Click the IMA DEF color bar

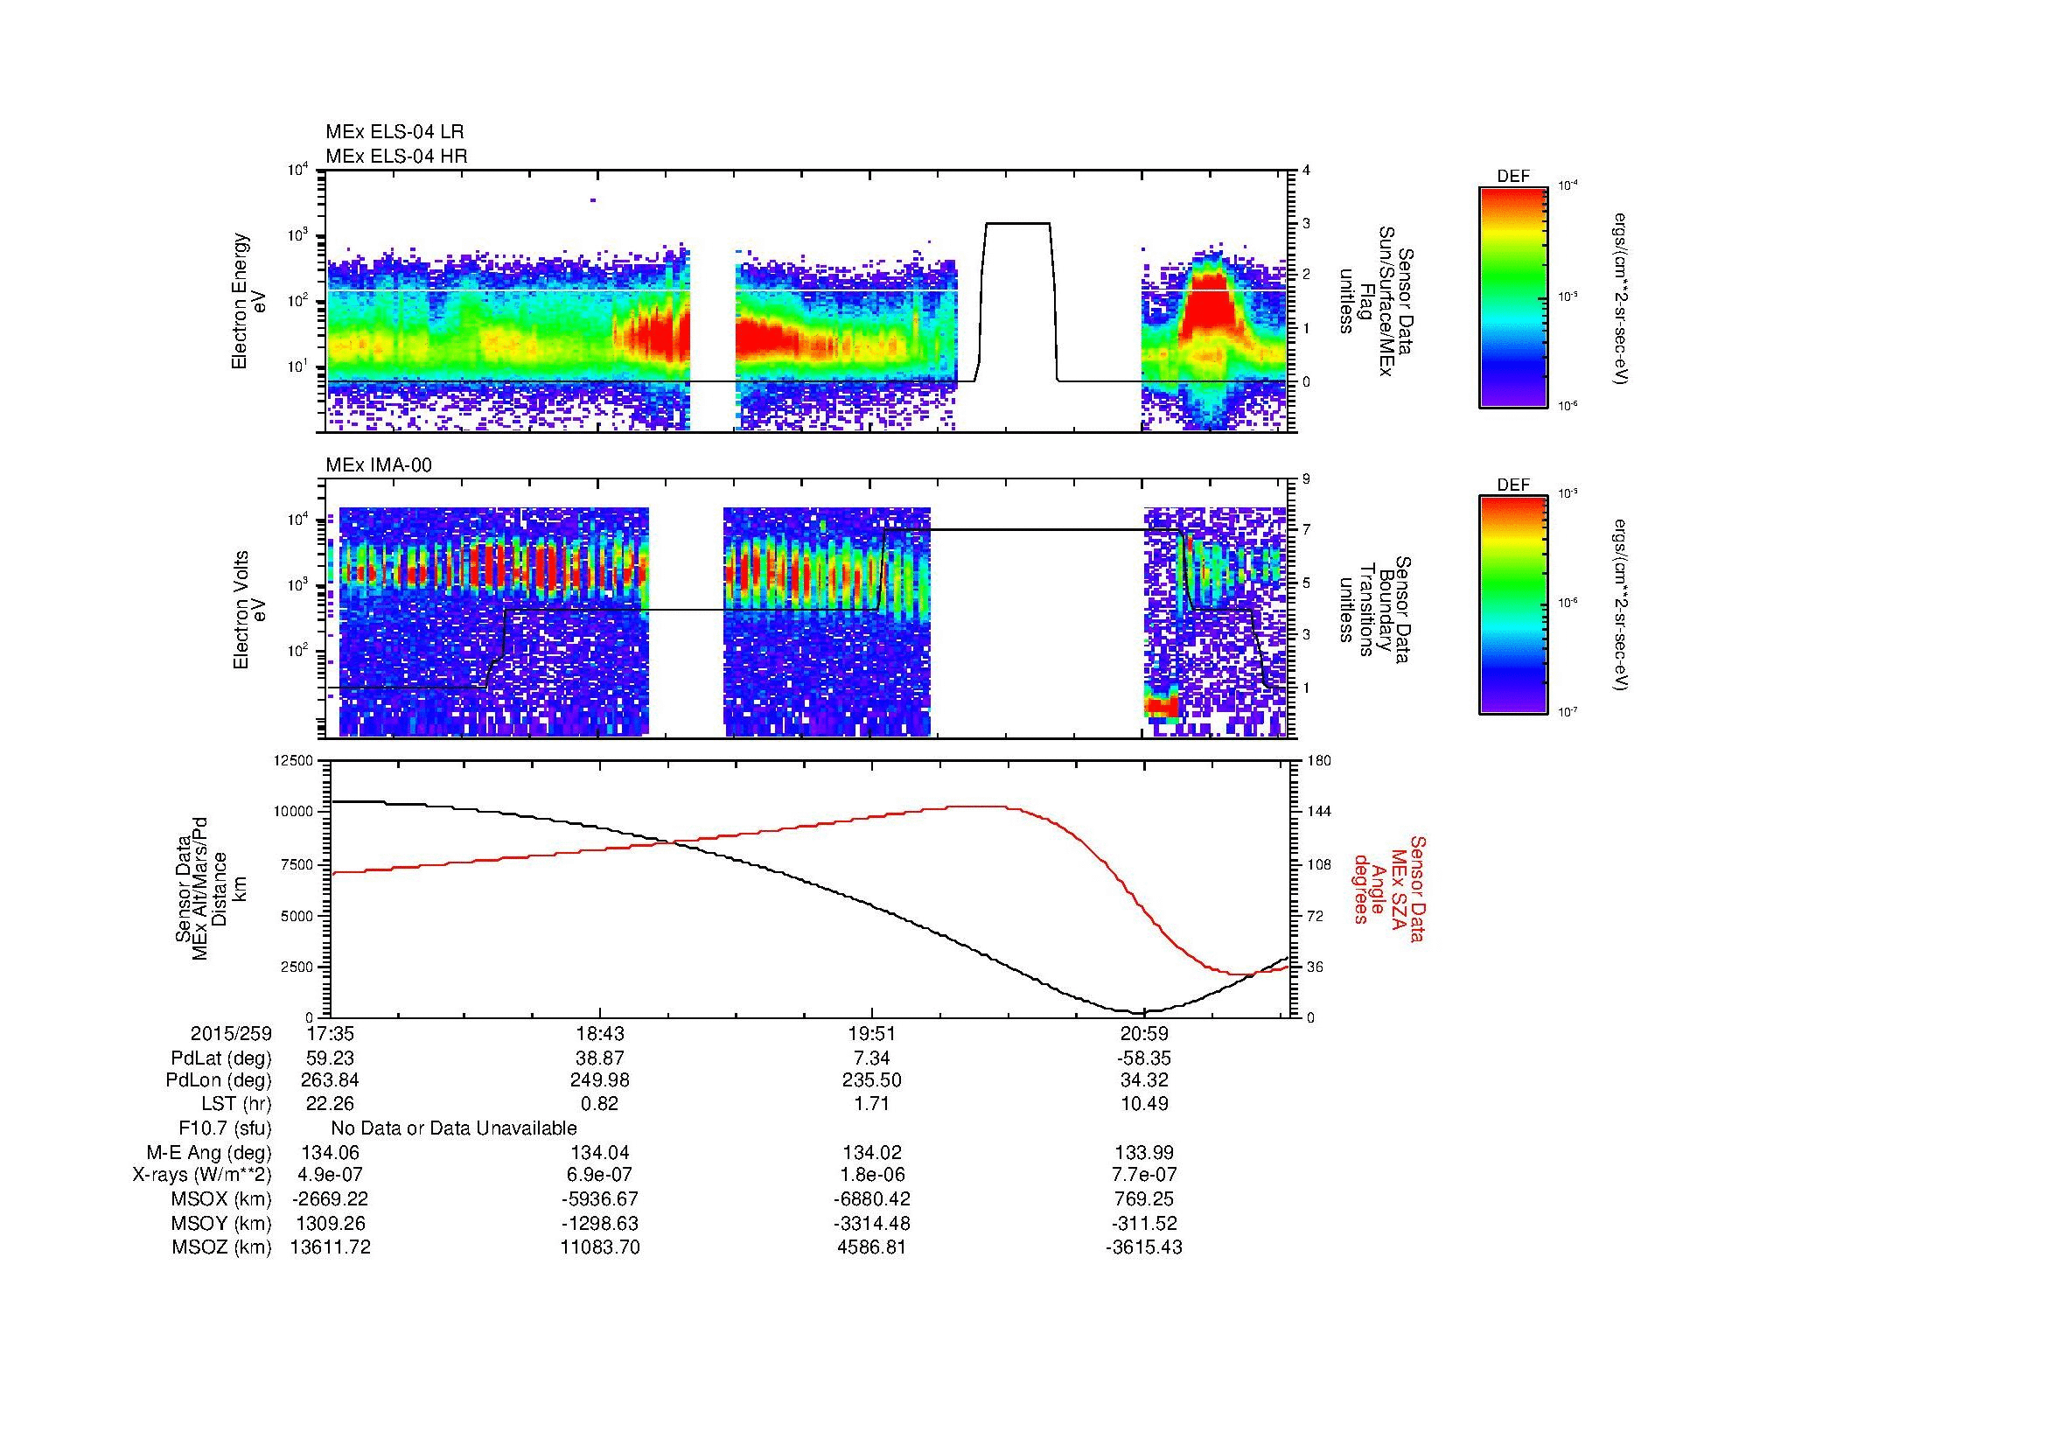coord(1513,605)
